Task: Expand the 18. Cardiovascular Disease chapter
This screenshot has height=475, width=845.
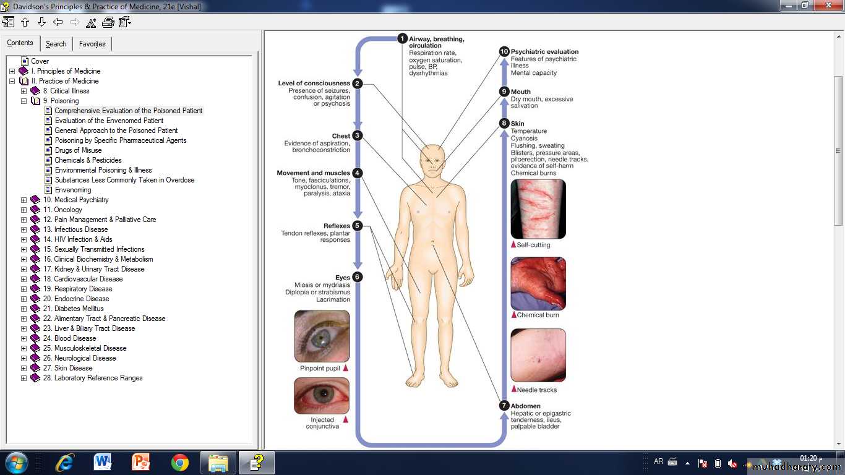Action: click(x=24, y=279)
